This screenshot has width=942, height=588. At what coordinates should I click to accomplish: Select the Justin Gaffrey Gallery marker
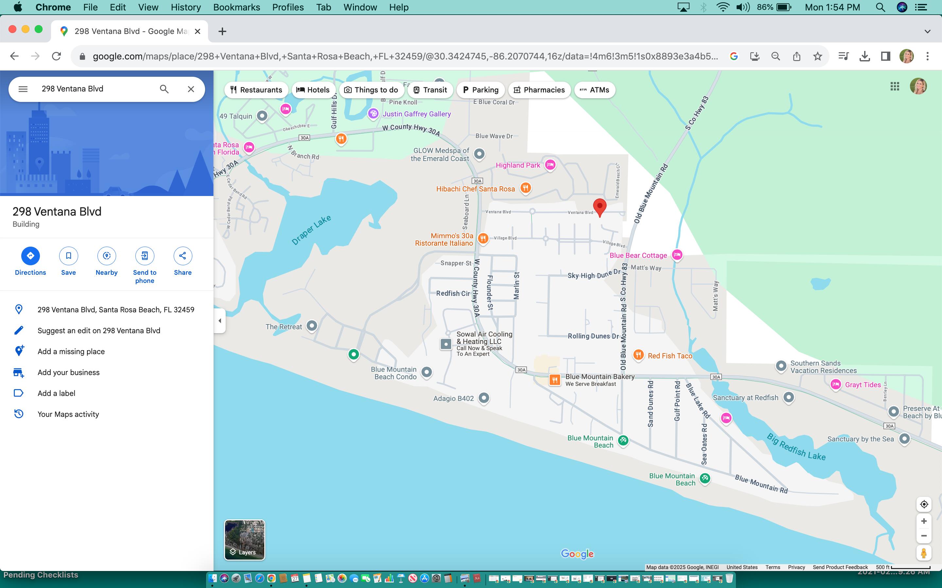(x=373, y=114)
